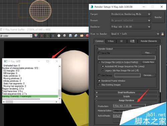Click wireframe sphere in viewport
The width and height of the screenshot is (167, 126).
click(x=40, y=11)
